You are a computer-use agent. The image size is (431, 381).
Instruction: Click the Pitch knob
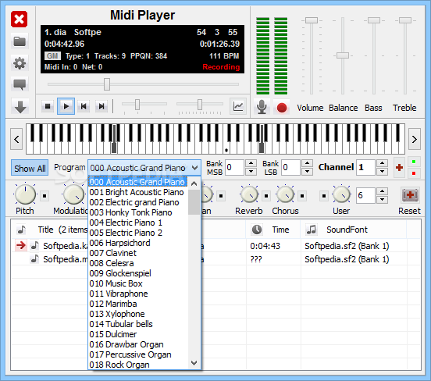pos(25,194)
